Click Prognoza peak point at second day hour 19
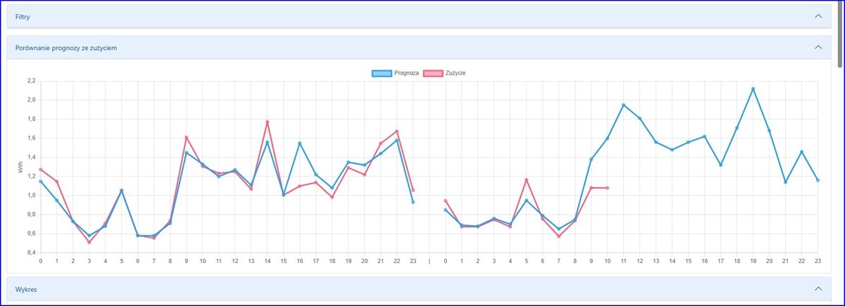The height and width of the screenshot is (306, 845). [753, 89]
